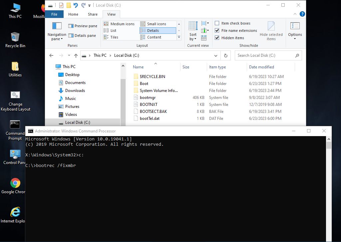Go up one level with the Up arrow
The image size is (341, 242).
(x=76, y=55)
